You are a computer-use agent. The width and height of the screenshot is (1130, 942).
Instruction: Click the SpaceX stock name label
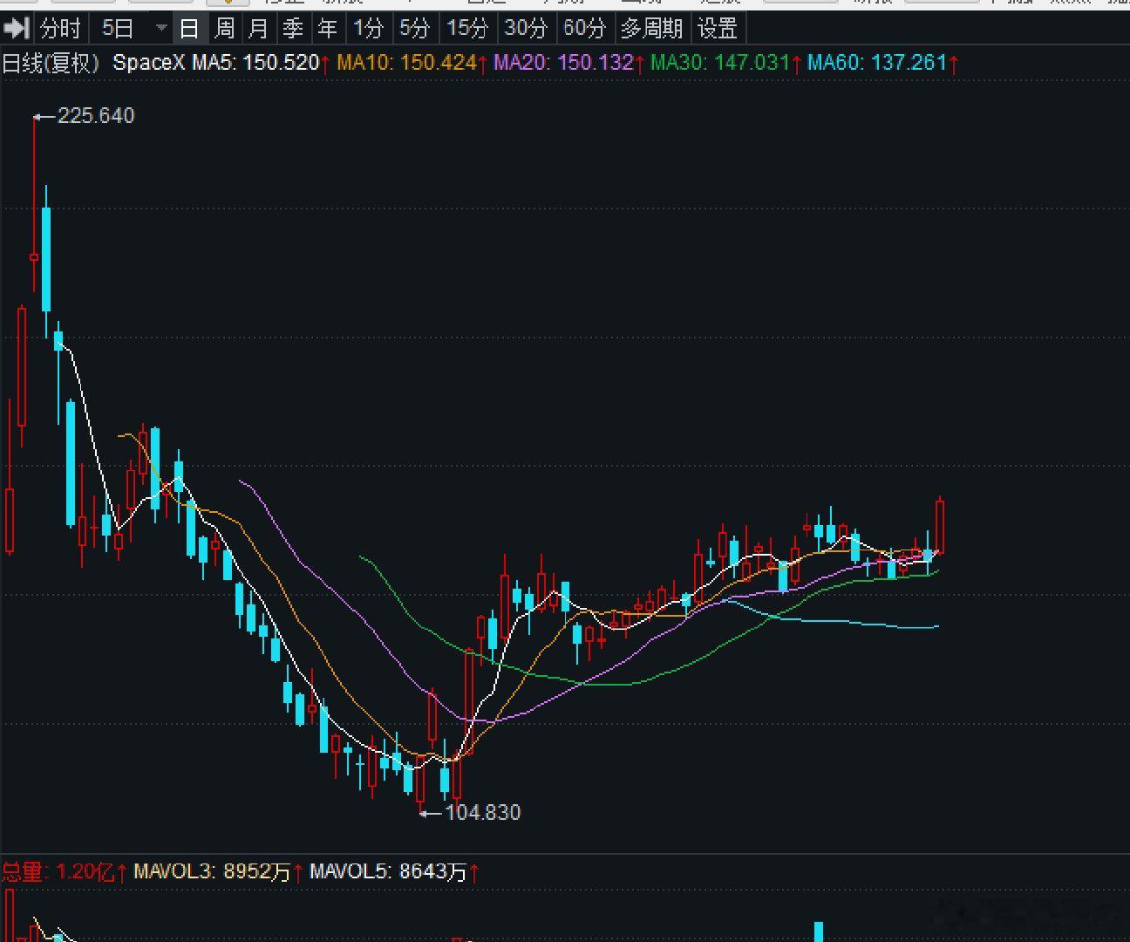[x=149, y=63]
